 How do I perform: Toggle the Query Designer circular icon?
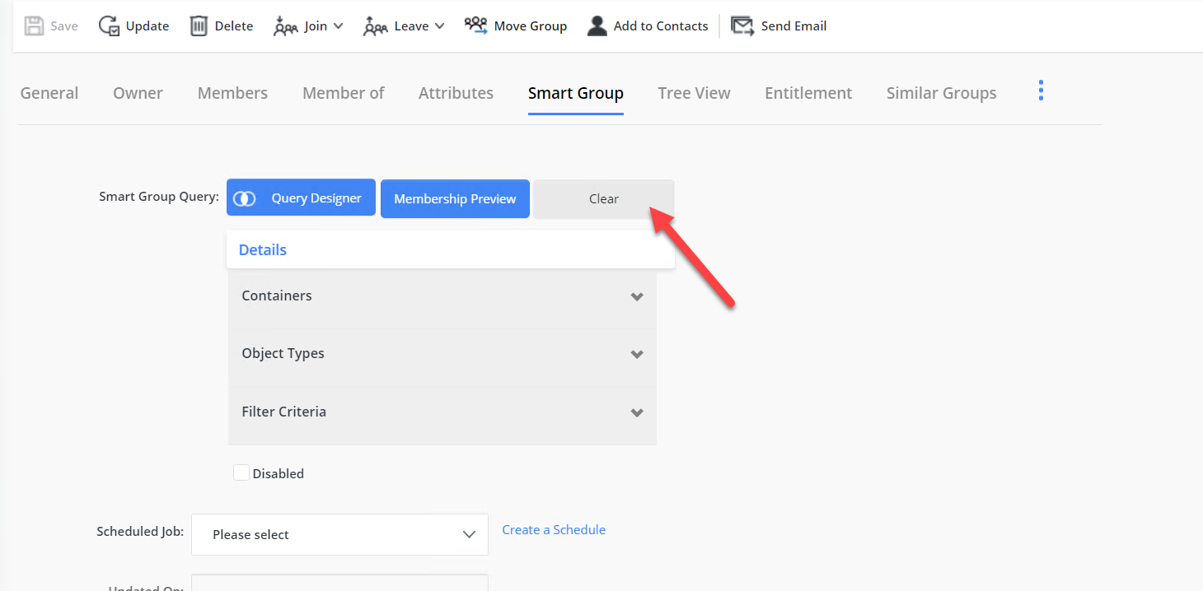pos(245,198)
